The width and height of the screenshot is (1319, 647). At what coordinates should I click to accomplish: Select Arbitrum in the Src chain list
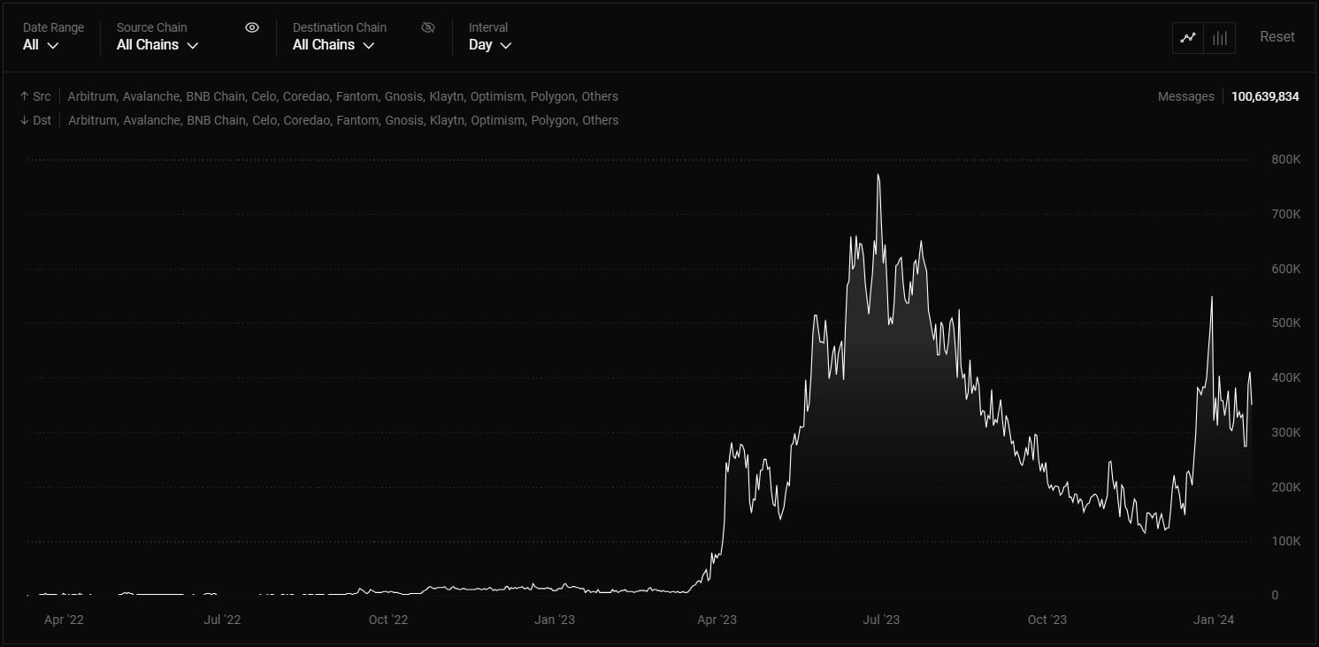[91, 96]
